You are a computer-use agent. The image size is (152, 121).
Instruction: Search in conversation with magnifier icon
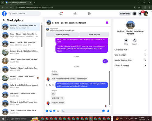pyautogui.click(x=135, y=41)
